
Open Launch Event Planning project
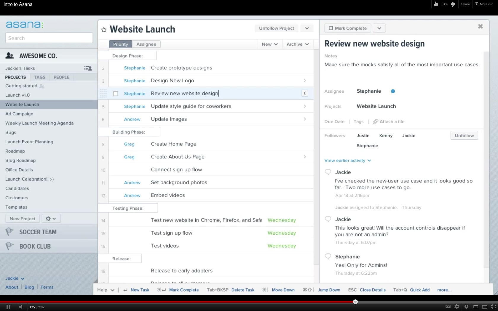click(29, 142)
